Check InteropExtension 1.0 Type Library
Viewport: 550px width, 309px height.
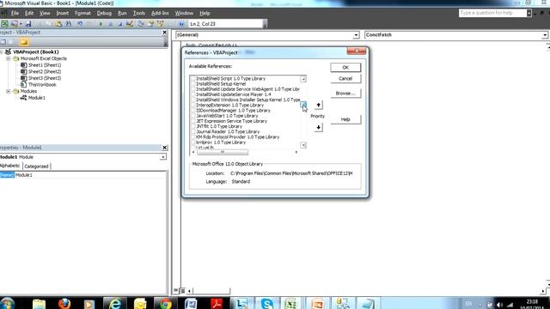point(192,105)
